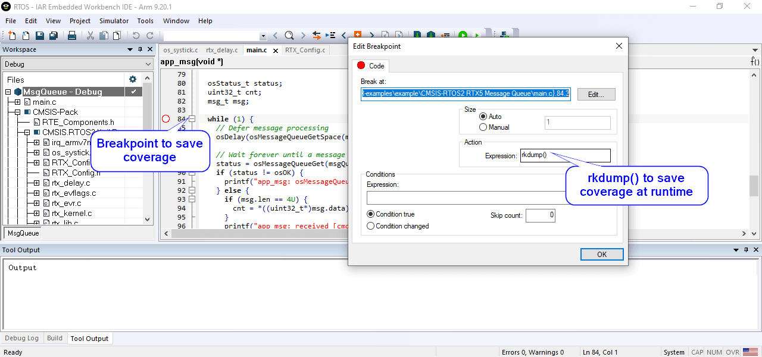
Task: Click the Cut icon on the toolbar
Action: pyautogui.click(x=91, y=35)
